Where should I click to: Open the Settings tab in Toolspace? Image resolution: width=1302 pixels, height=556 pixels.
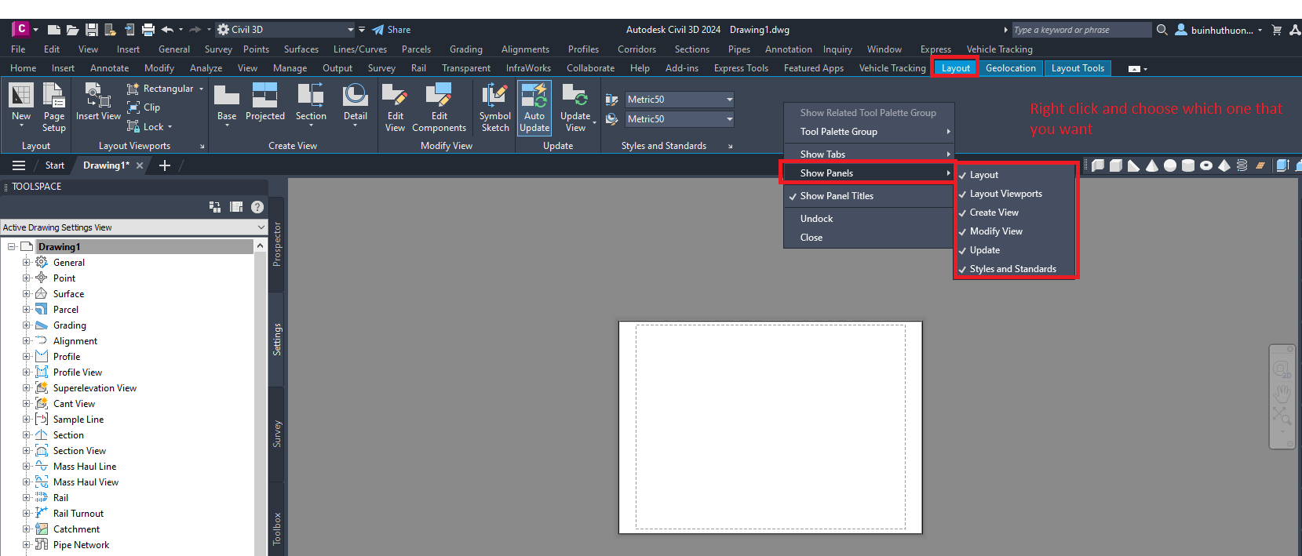coord(276,340)
